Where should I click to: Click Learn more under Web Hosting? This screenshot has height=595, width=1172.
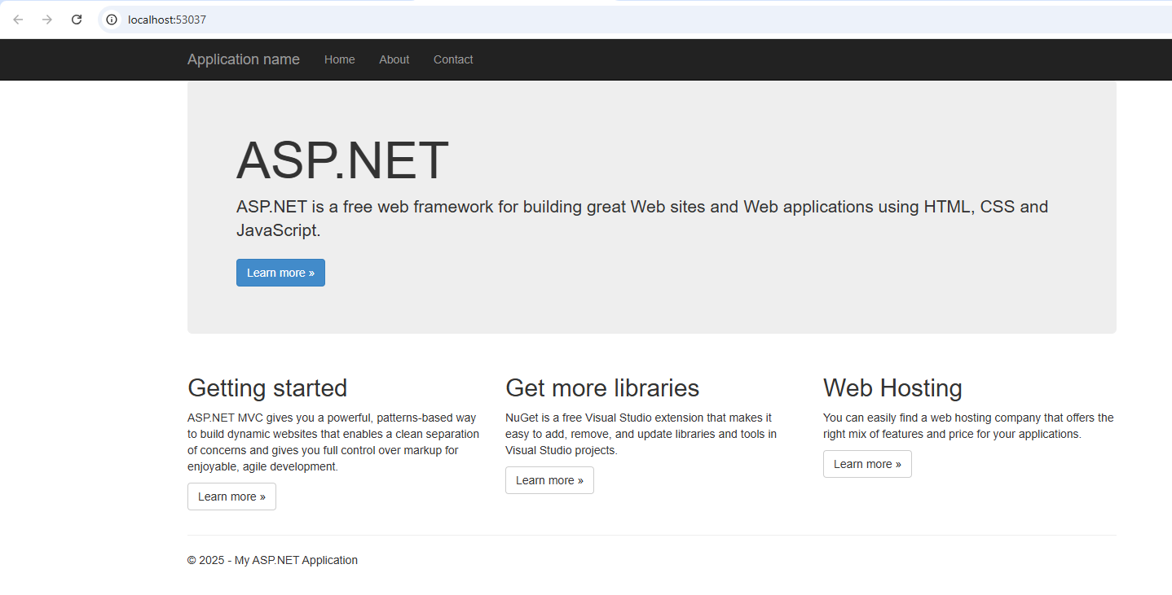click(867, 464)
